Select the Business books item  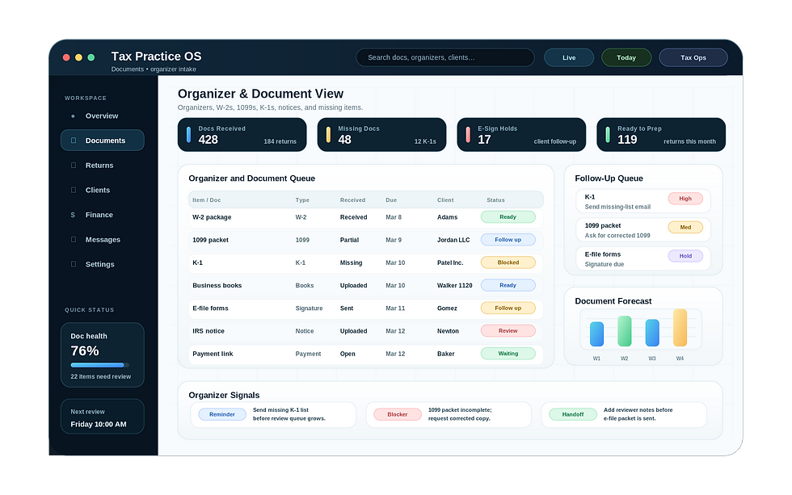click(x=217, y=285)
